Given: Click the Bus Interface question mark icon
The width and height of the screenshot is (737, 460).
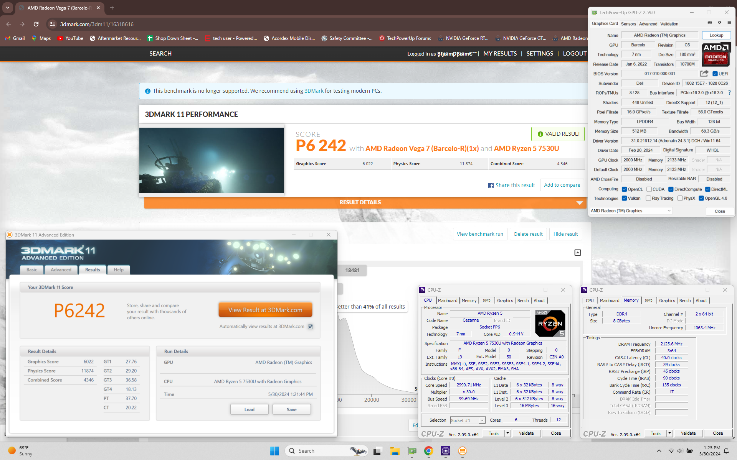Looking at the screenshot, I should click(729, 93).
